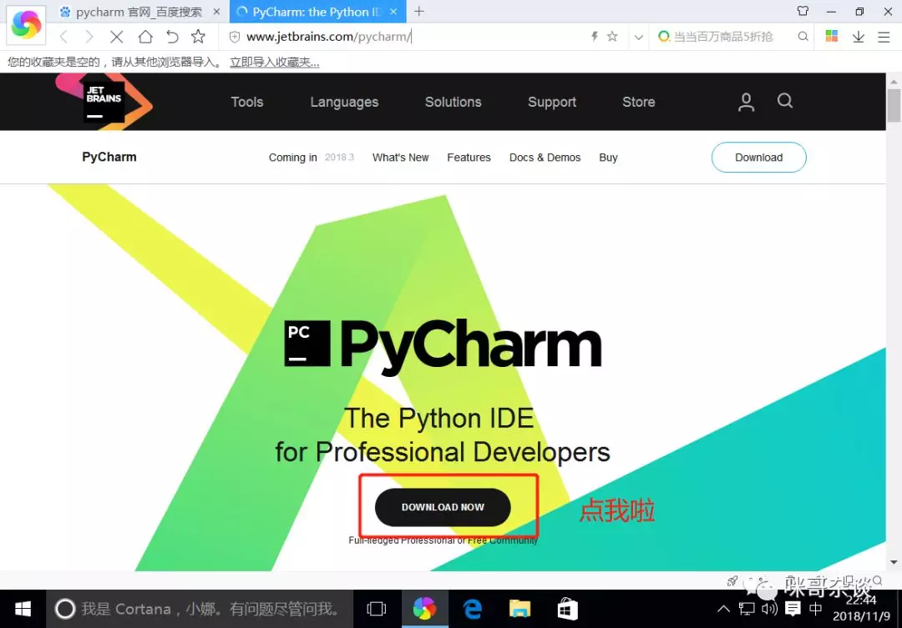Click the favorites star next to restore icon
This screenshot has height=628, width=902.
(198, 37)
